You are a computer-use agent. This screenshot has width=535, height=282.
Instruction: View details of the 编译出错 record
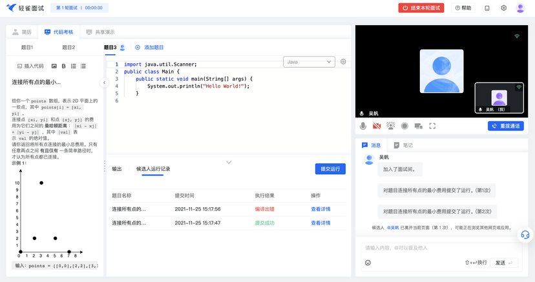point(320,209)
